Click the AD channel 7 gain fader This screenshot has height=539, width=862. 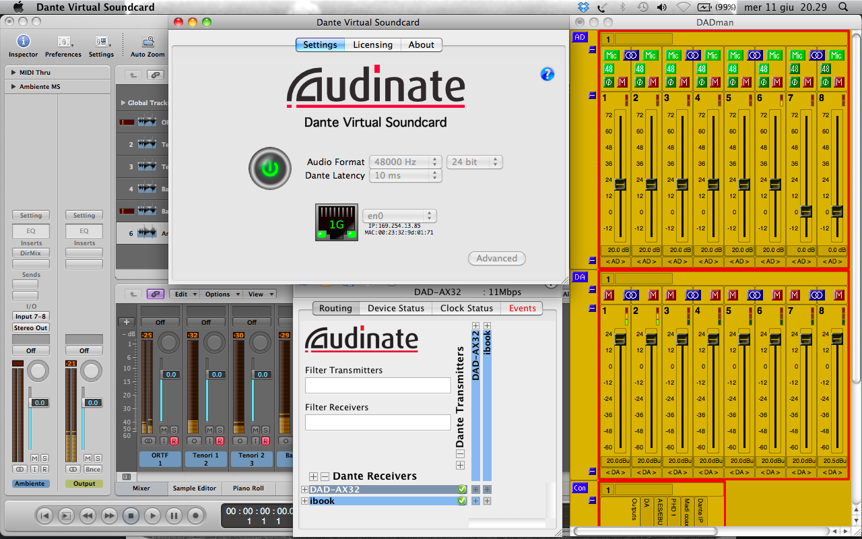coord(805,212)
